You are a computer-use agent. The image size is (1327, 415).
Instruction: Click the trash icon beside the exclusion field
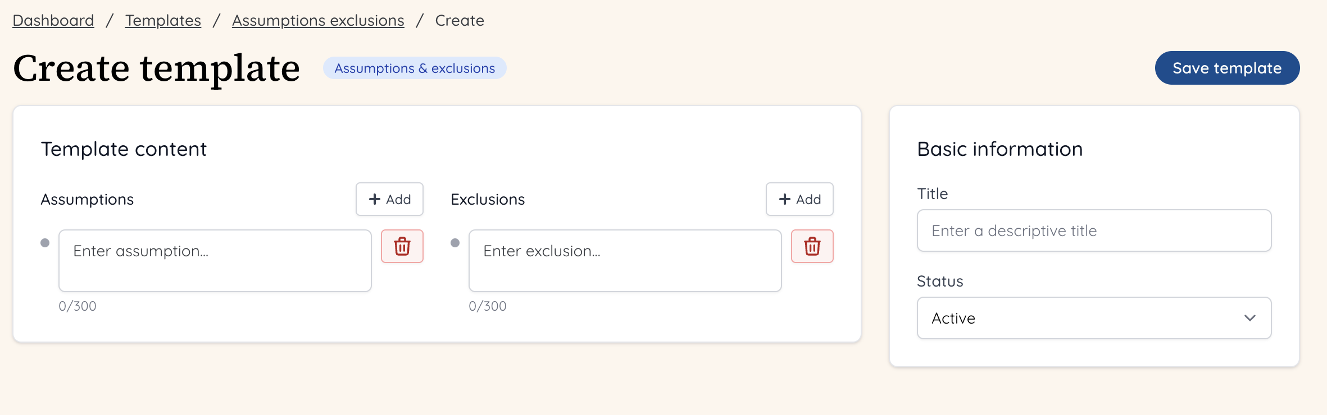[x=812, y=246]
